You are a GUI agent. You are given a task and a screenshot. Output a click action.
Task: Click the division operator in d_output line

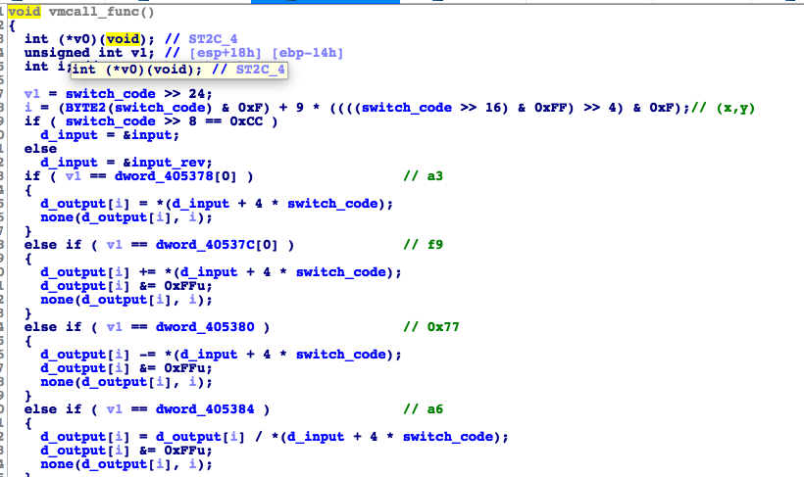click(259, 437)
